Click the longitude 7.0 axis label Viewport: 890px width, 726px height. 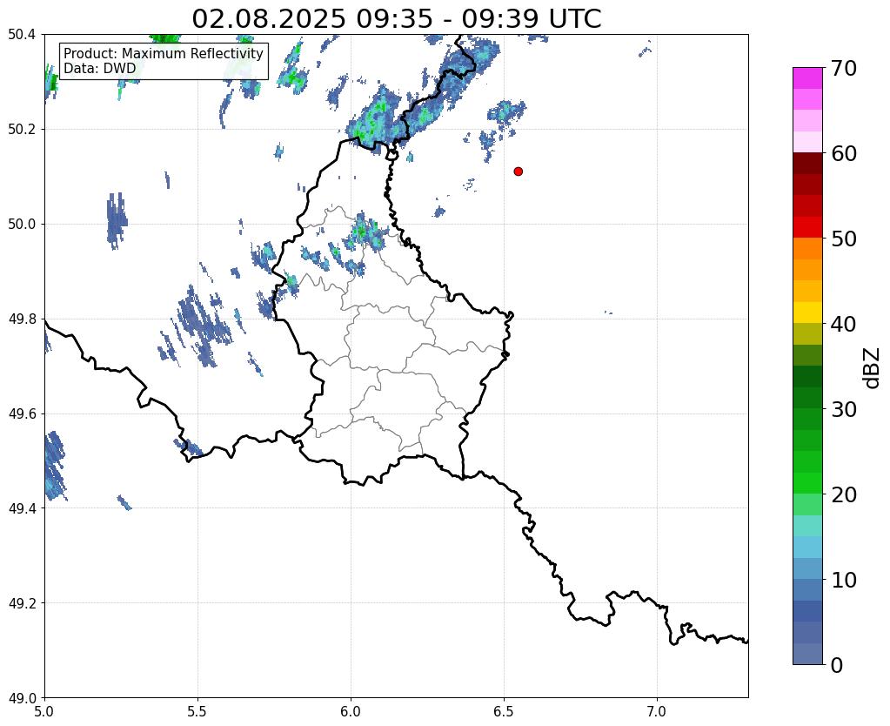pyautogui.click(x=657, y=711)
